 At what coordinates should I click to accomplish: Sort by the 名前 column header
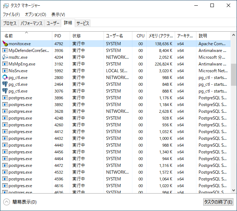coord(26,36)
